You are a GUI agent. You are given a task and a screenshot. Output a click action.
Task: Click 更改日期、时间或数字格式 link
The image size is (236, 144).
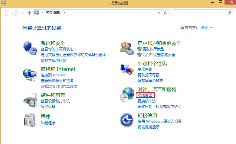point(159,107)
